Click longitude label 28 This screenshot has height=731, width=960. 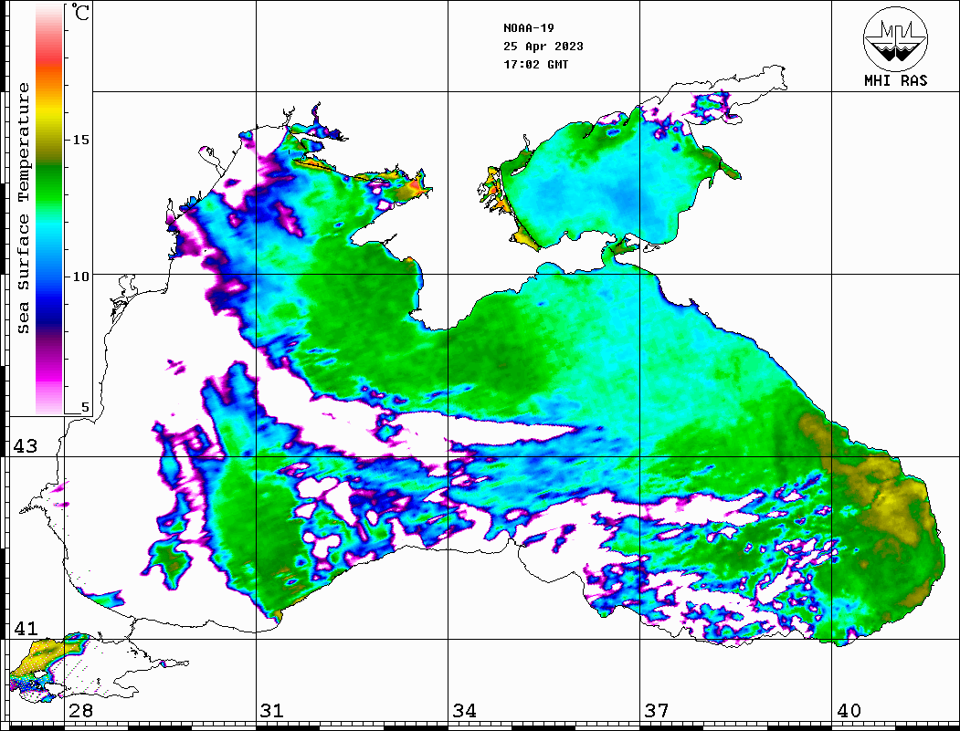pos(80,711)
